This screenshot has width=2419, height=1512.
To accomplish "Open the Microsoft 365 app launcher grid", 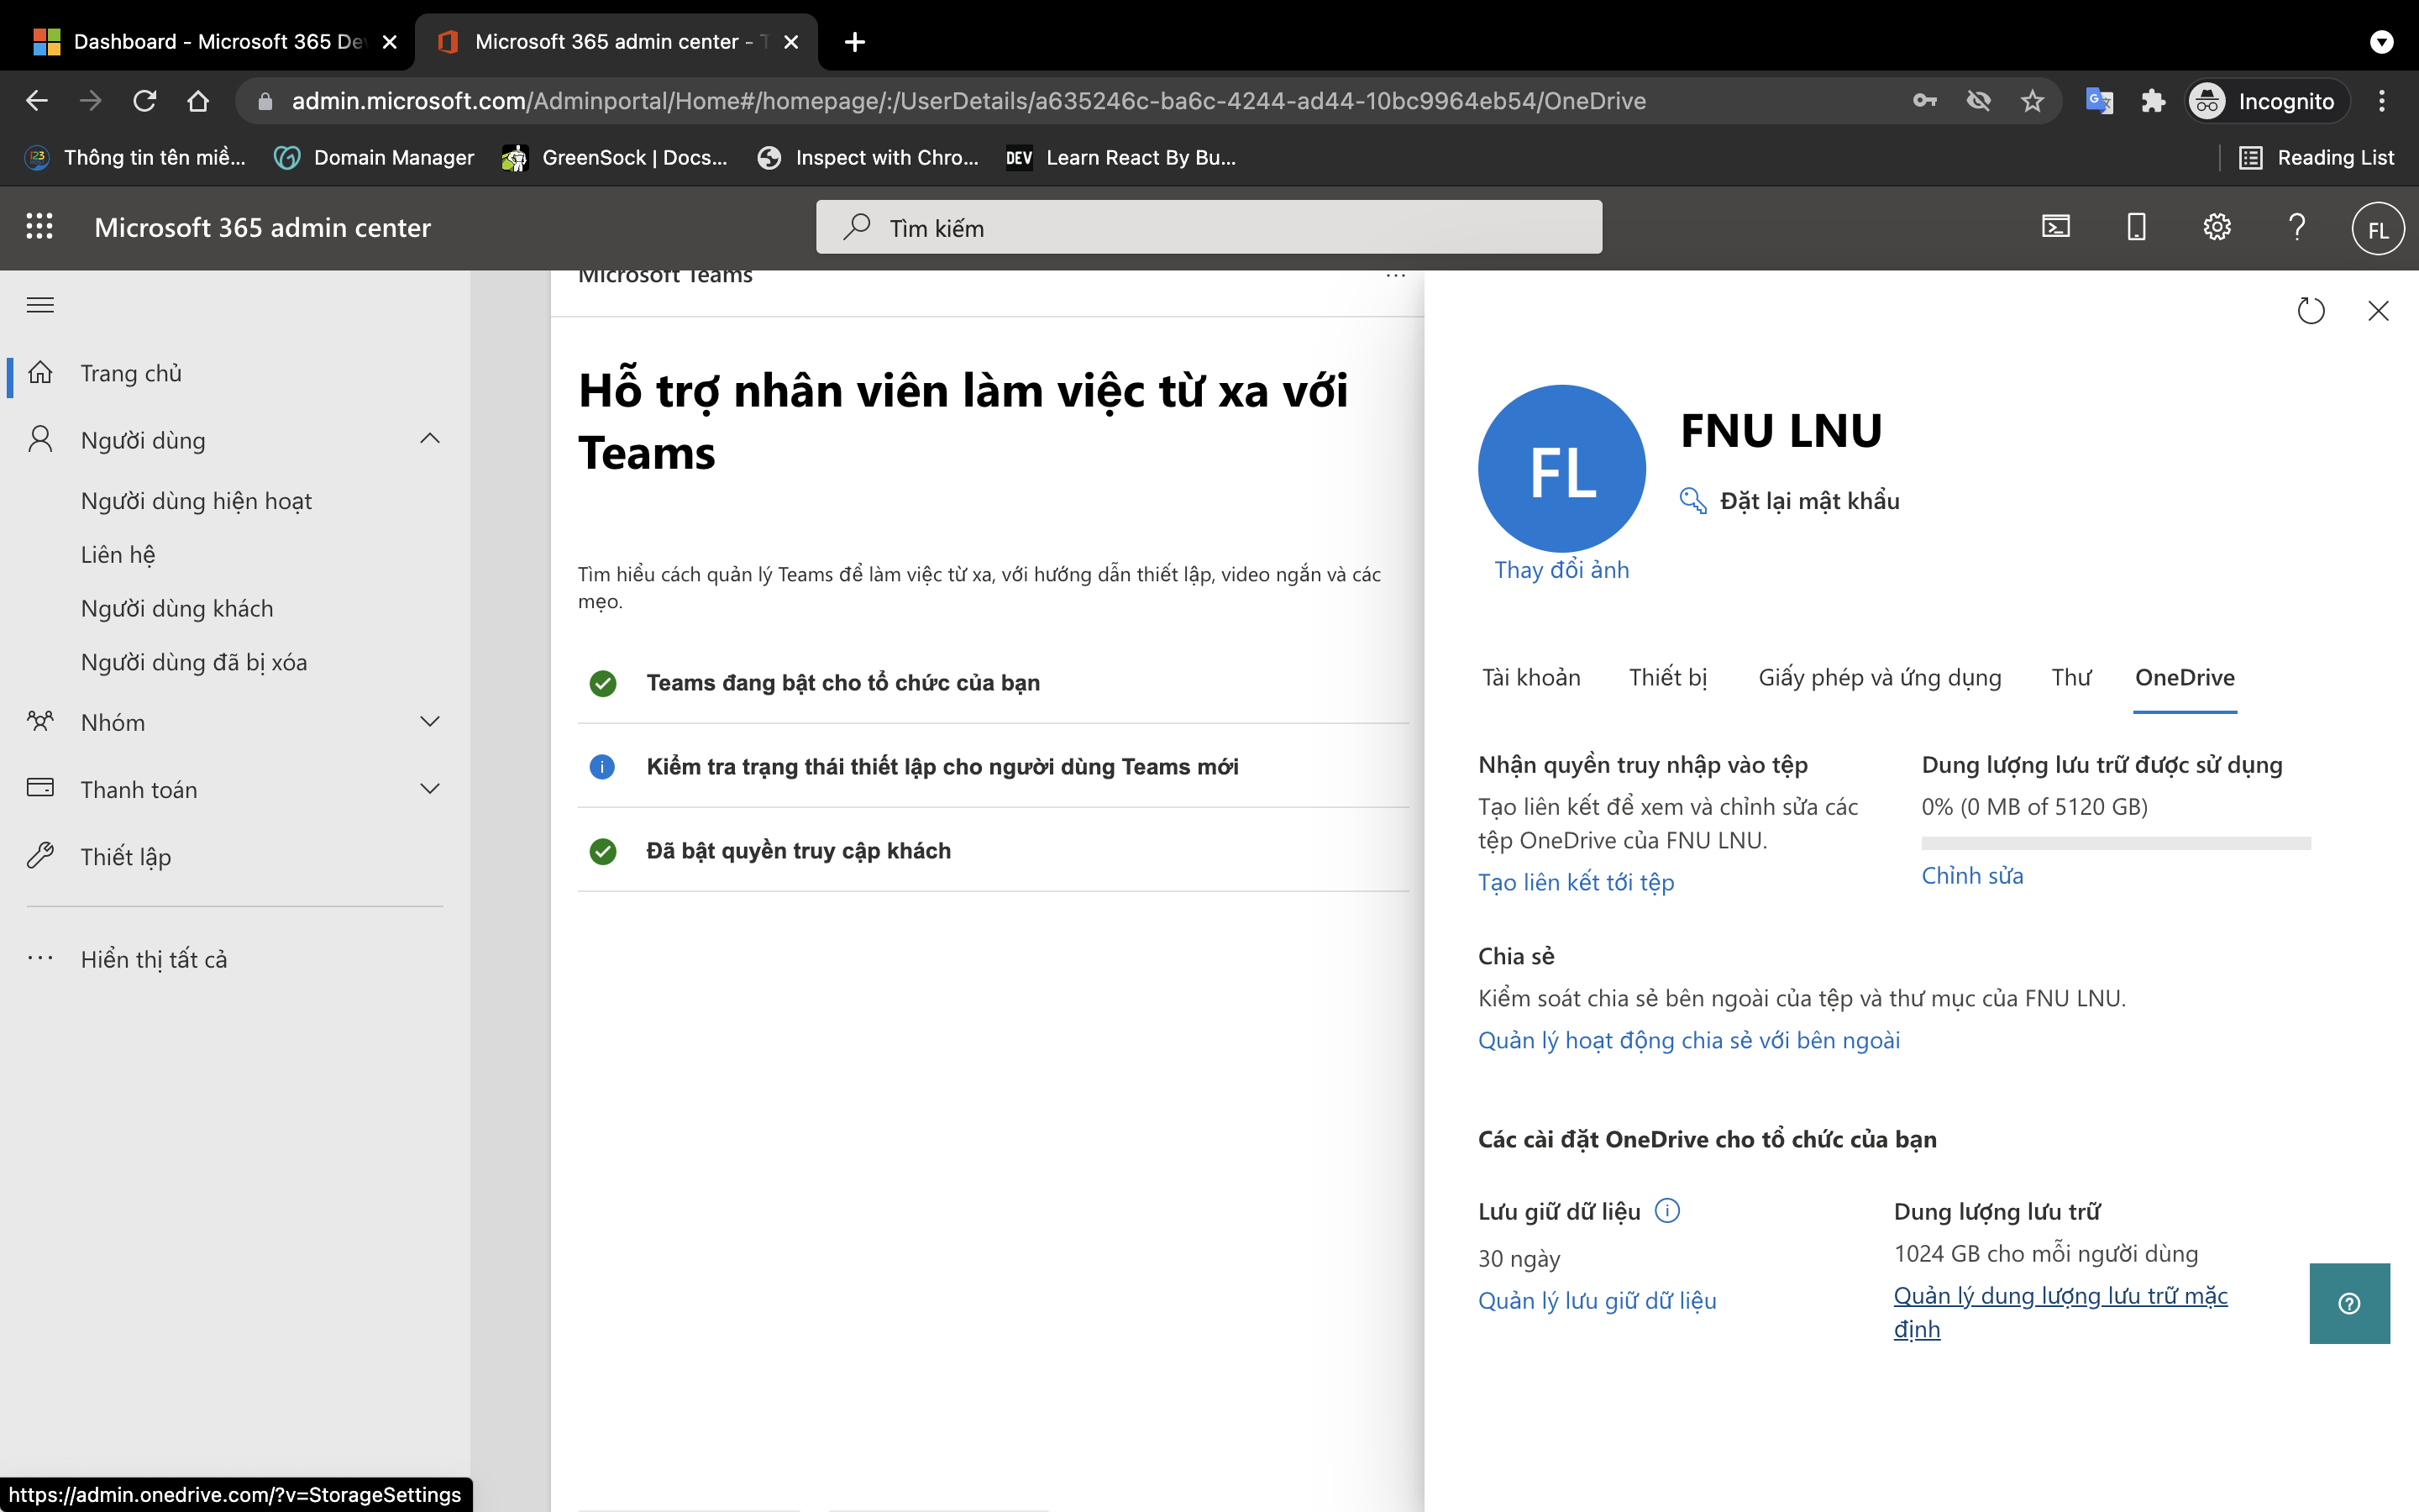I will pyautogui.click(x=40, y=227).
